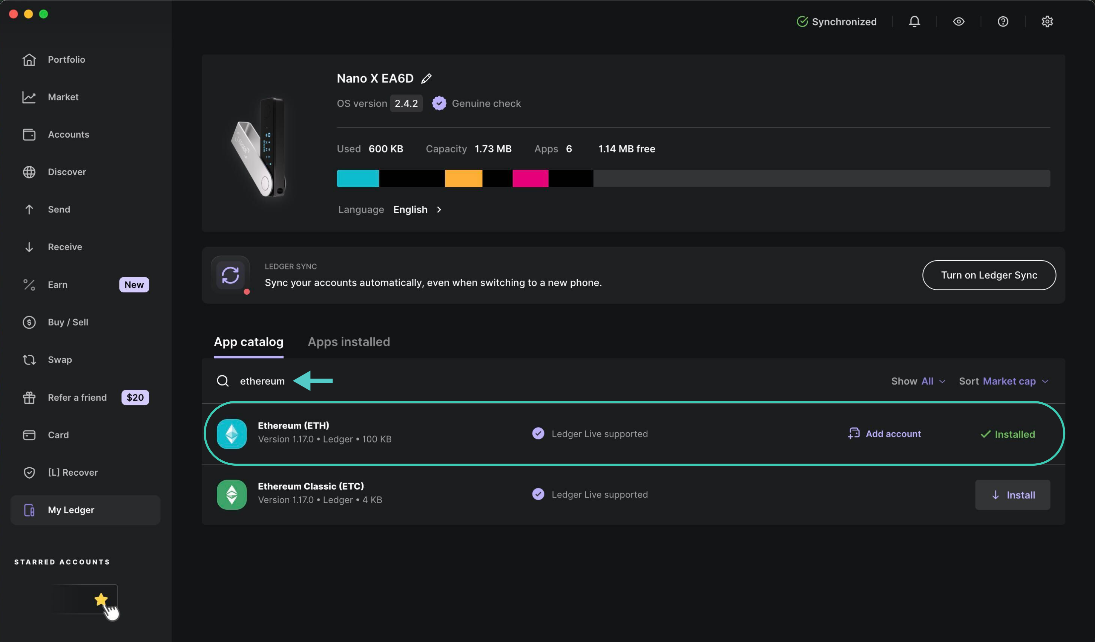The image size is (1095, 642).
Task: Open Portfolio home icon in sidebar
Action: pyautogui.click(x=29, y=59)
